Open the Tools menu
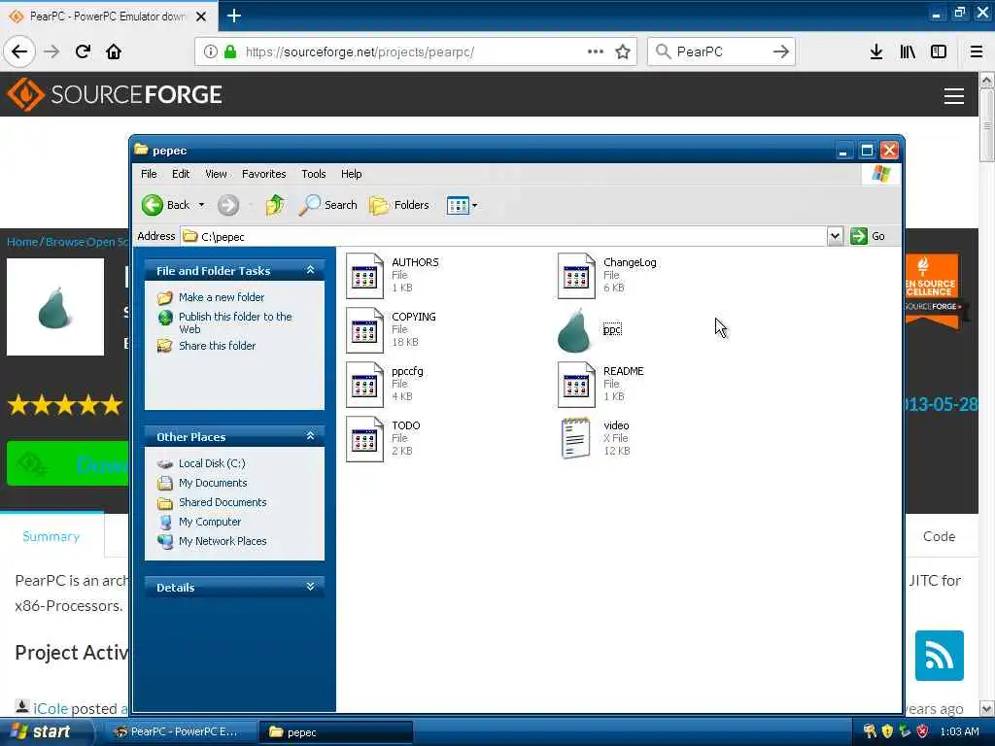Viewport: 995px width, 746px height. point(314,174)
